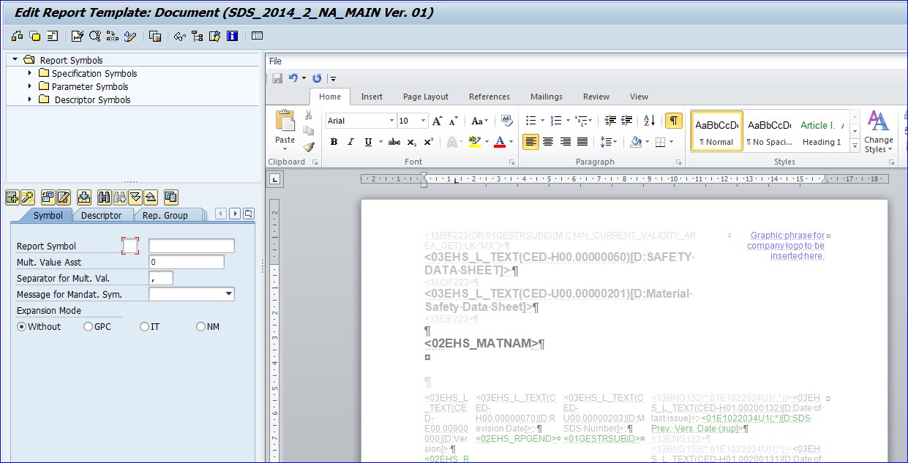Open the Insert ribbon tab
This screenshot has height=463, width=908.
tap(372, 97)
